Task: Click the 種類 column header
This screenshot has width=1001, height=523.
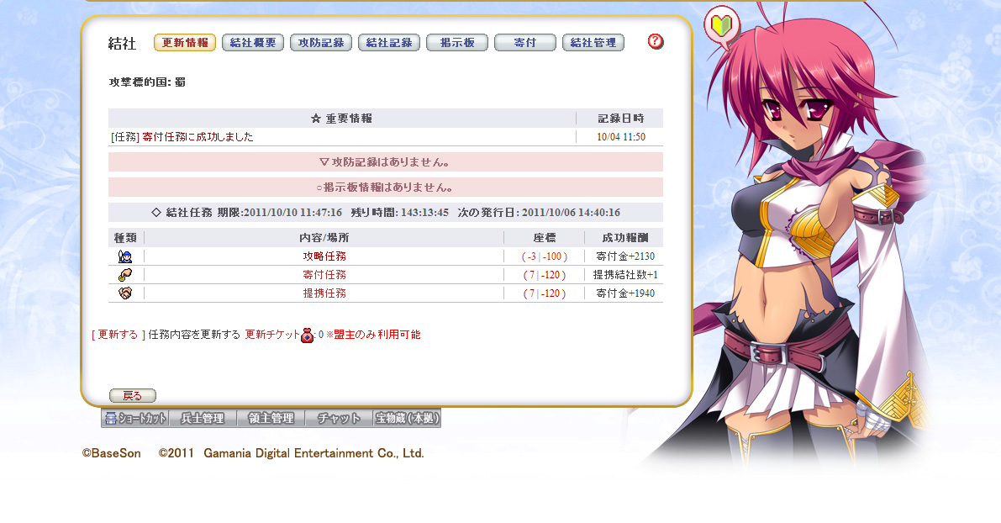Action: pyautogui.click(x=125, y=238)
